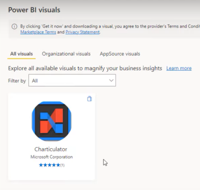This screenshot has height=190, width=200.
Task: Open the Marketplace Terms link
Action: click(38, 32)
